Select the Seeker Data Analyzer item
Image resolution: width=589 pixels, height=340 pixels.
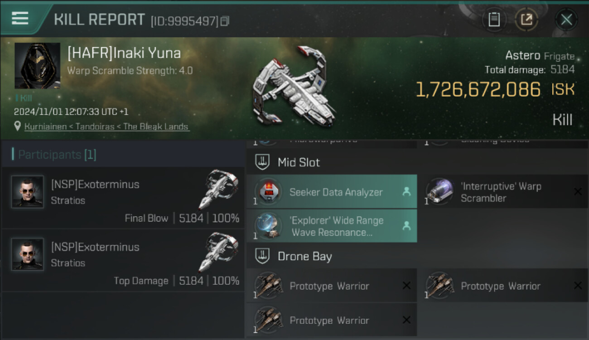(x=336, y=192)
